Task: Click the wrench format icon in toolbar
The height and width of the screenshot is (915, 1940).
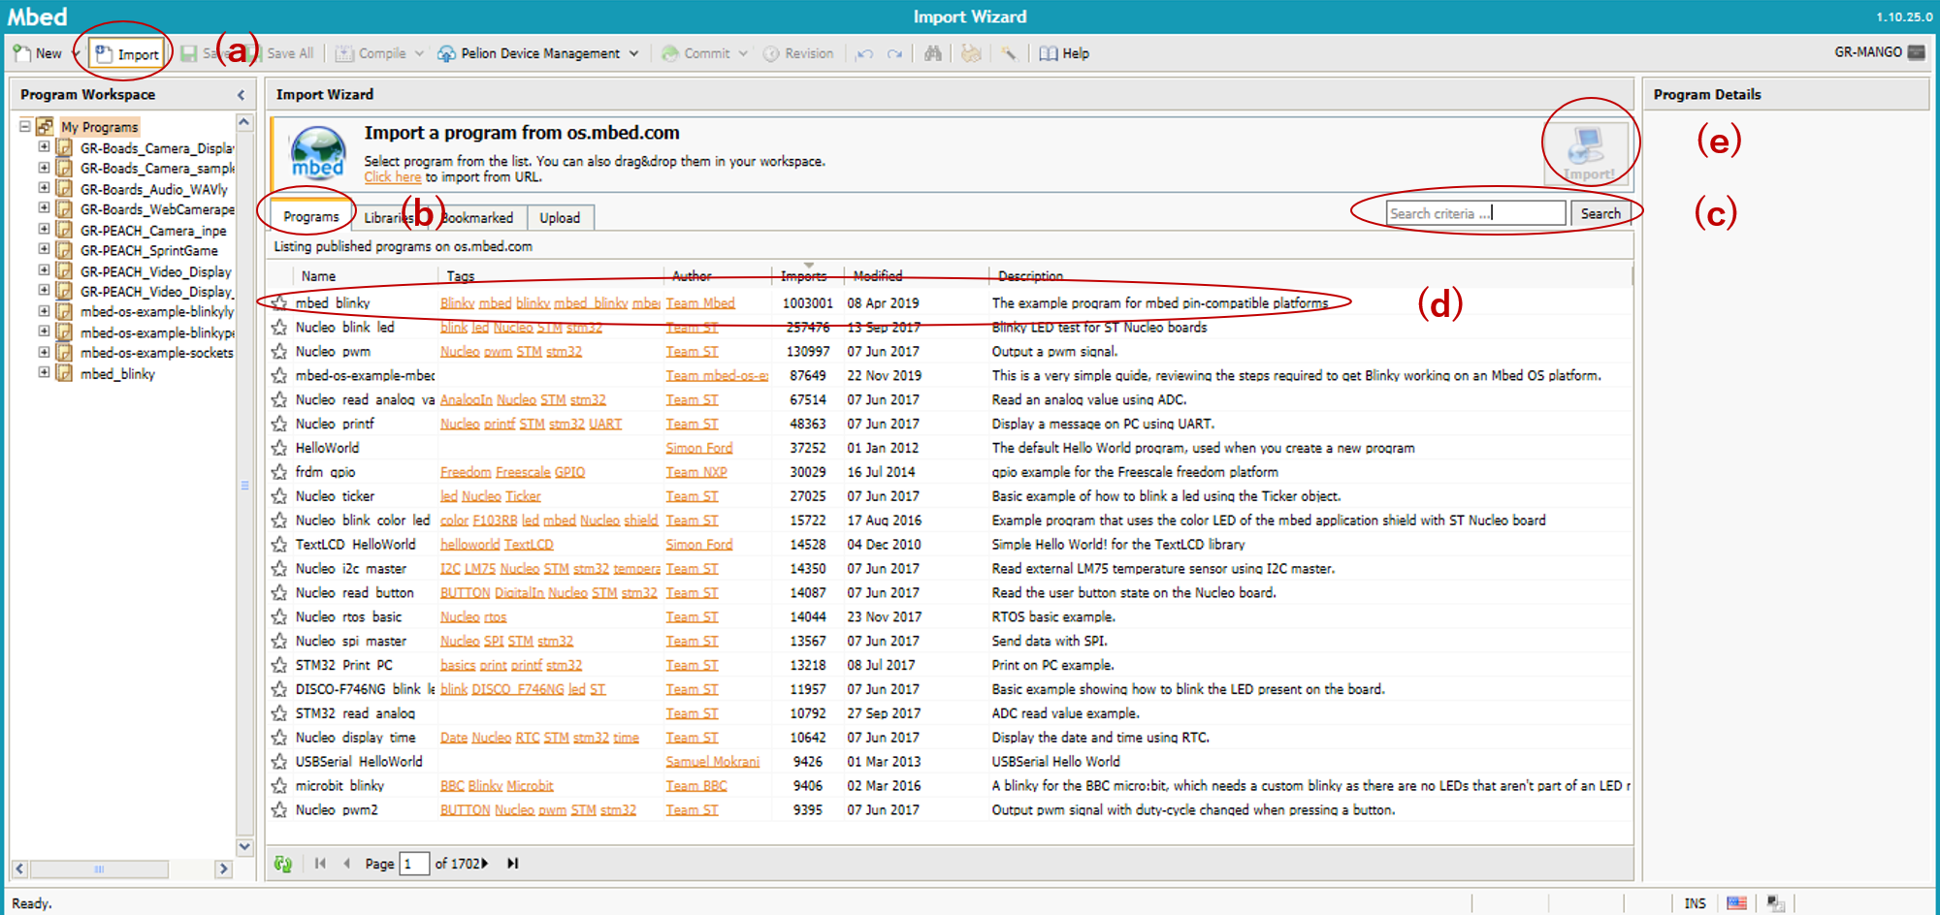Action: (1009, 53)
